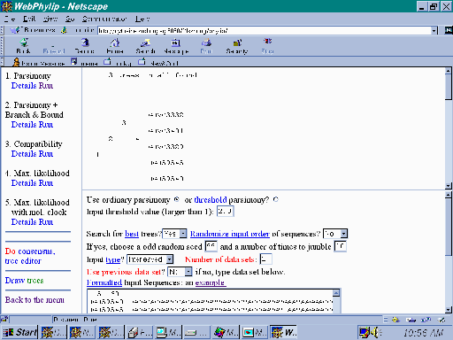
Task: Click the threshold value input field
Action: click(226, 212)
